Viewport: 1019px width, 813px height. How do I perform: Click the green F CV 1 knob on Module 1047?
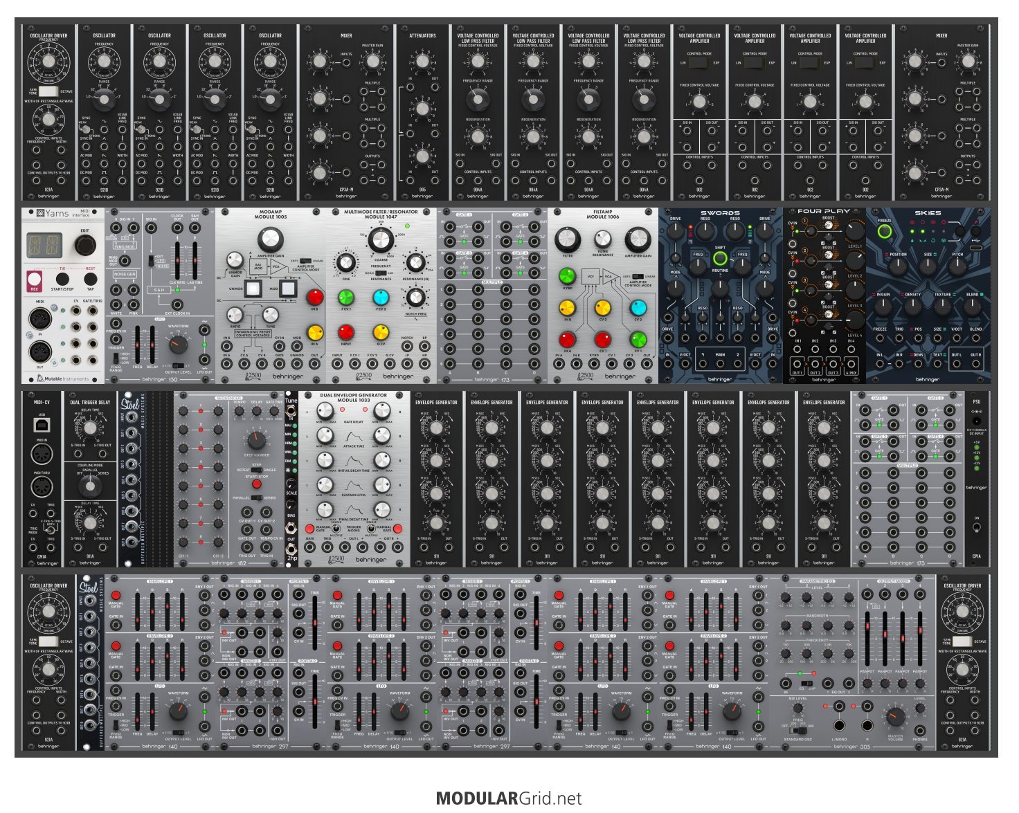tap(345, 298)
